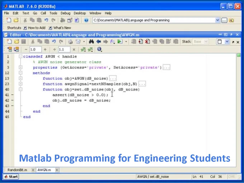Collapse the methods block at line 12
Viewport: 244px width, 183px height.
20,73
